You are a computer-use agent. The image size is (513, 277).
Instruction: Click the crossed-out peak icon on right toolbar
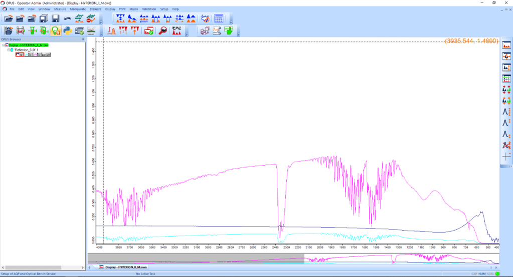[506, 145]
